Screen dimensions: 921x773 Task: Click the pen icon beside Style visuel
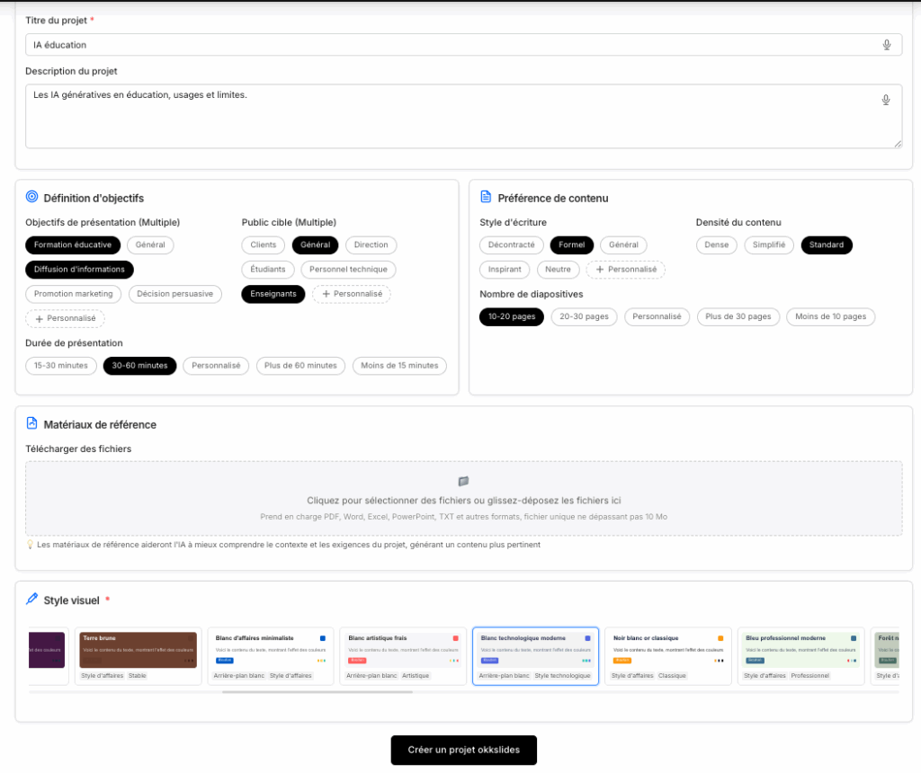click(31, 600)
